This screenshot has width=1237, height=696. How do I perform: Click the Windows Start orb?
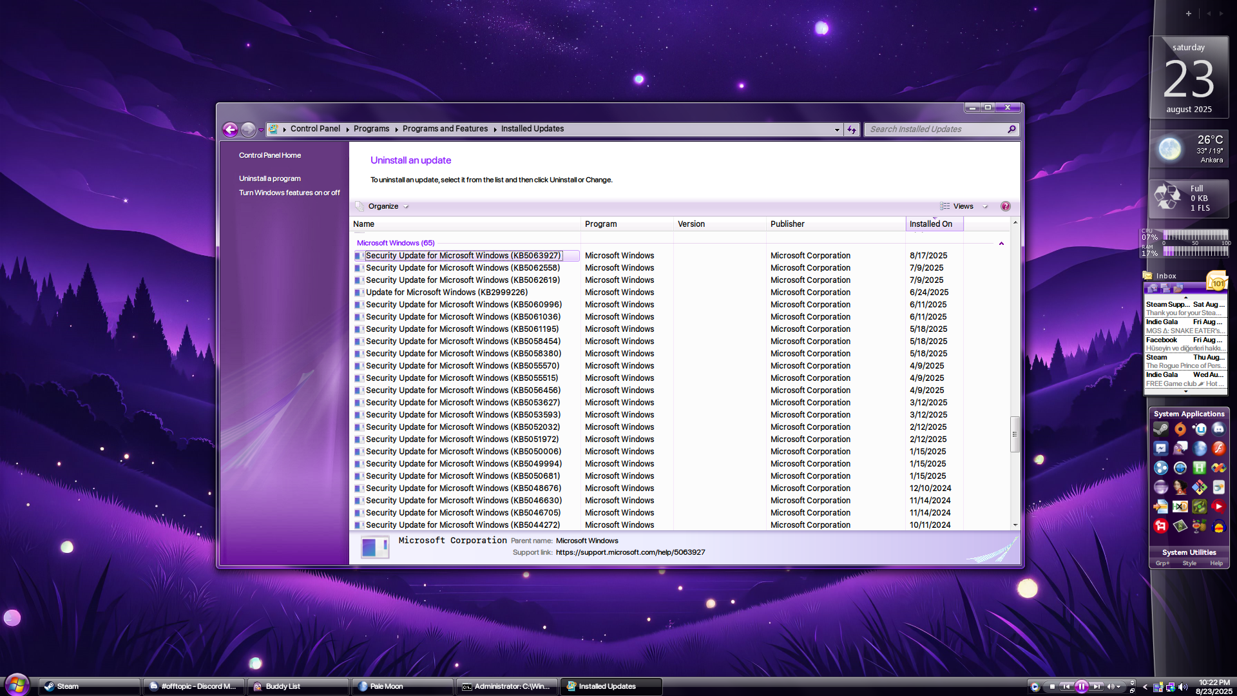click(17, 684)
